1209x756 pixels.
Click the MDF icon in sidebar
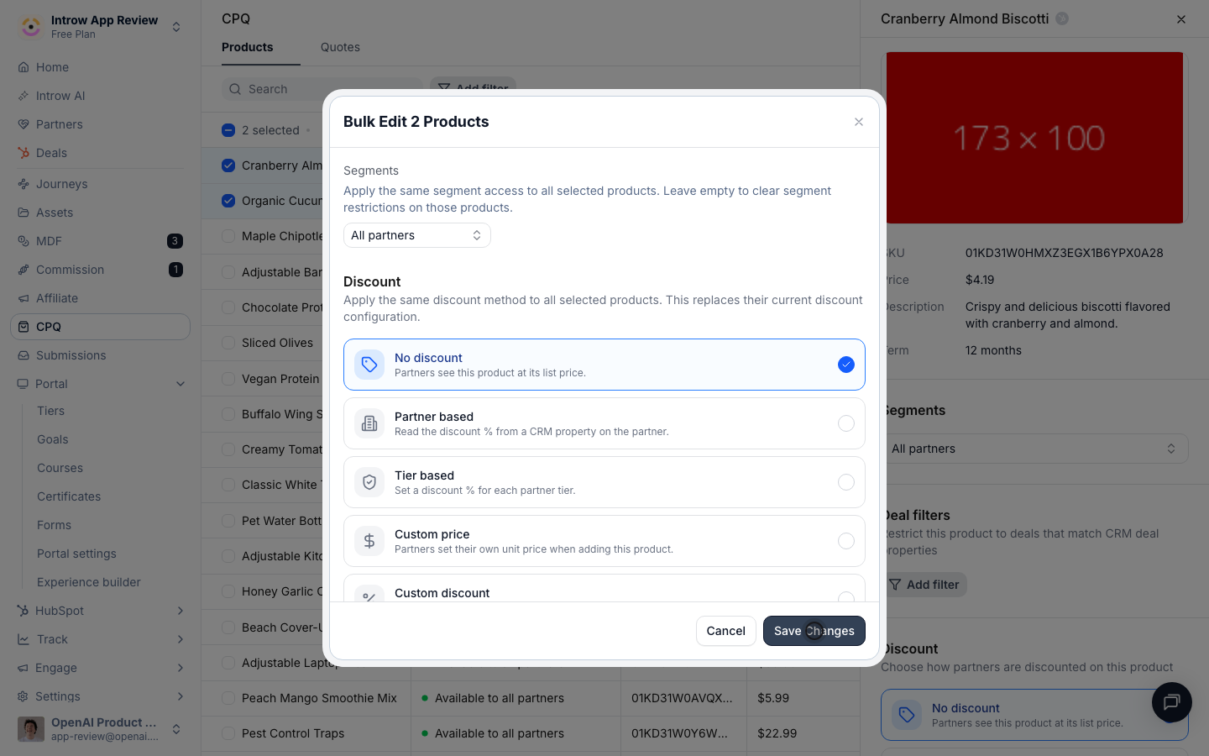click(24, 241)
